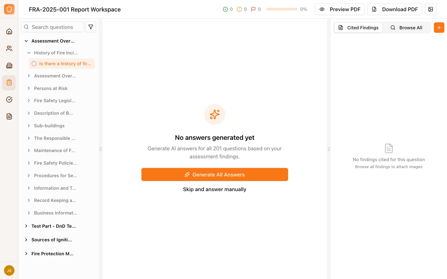Open the check-circle tasks sidebar icon
The width and height of the screenshot is (447, 279).
[x=9, y=99]
